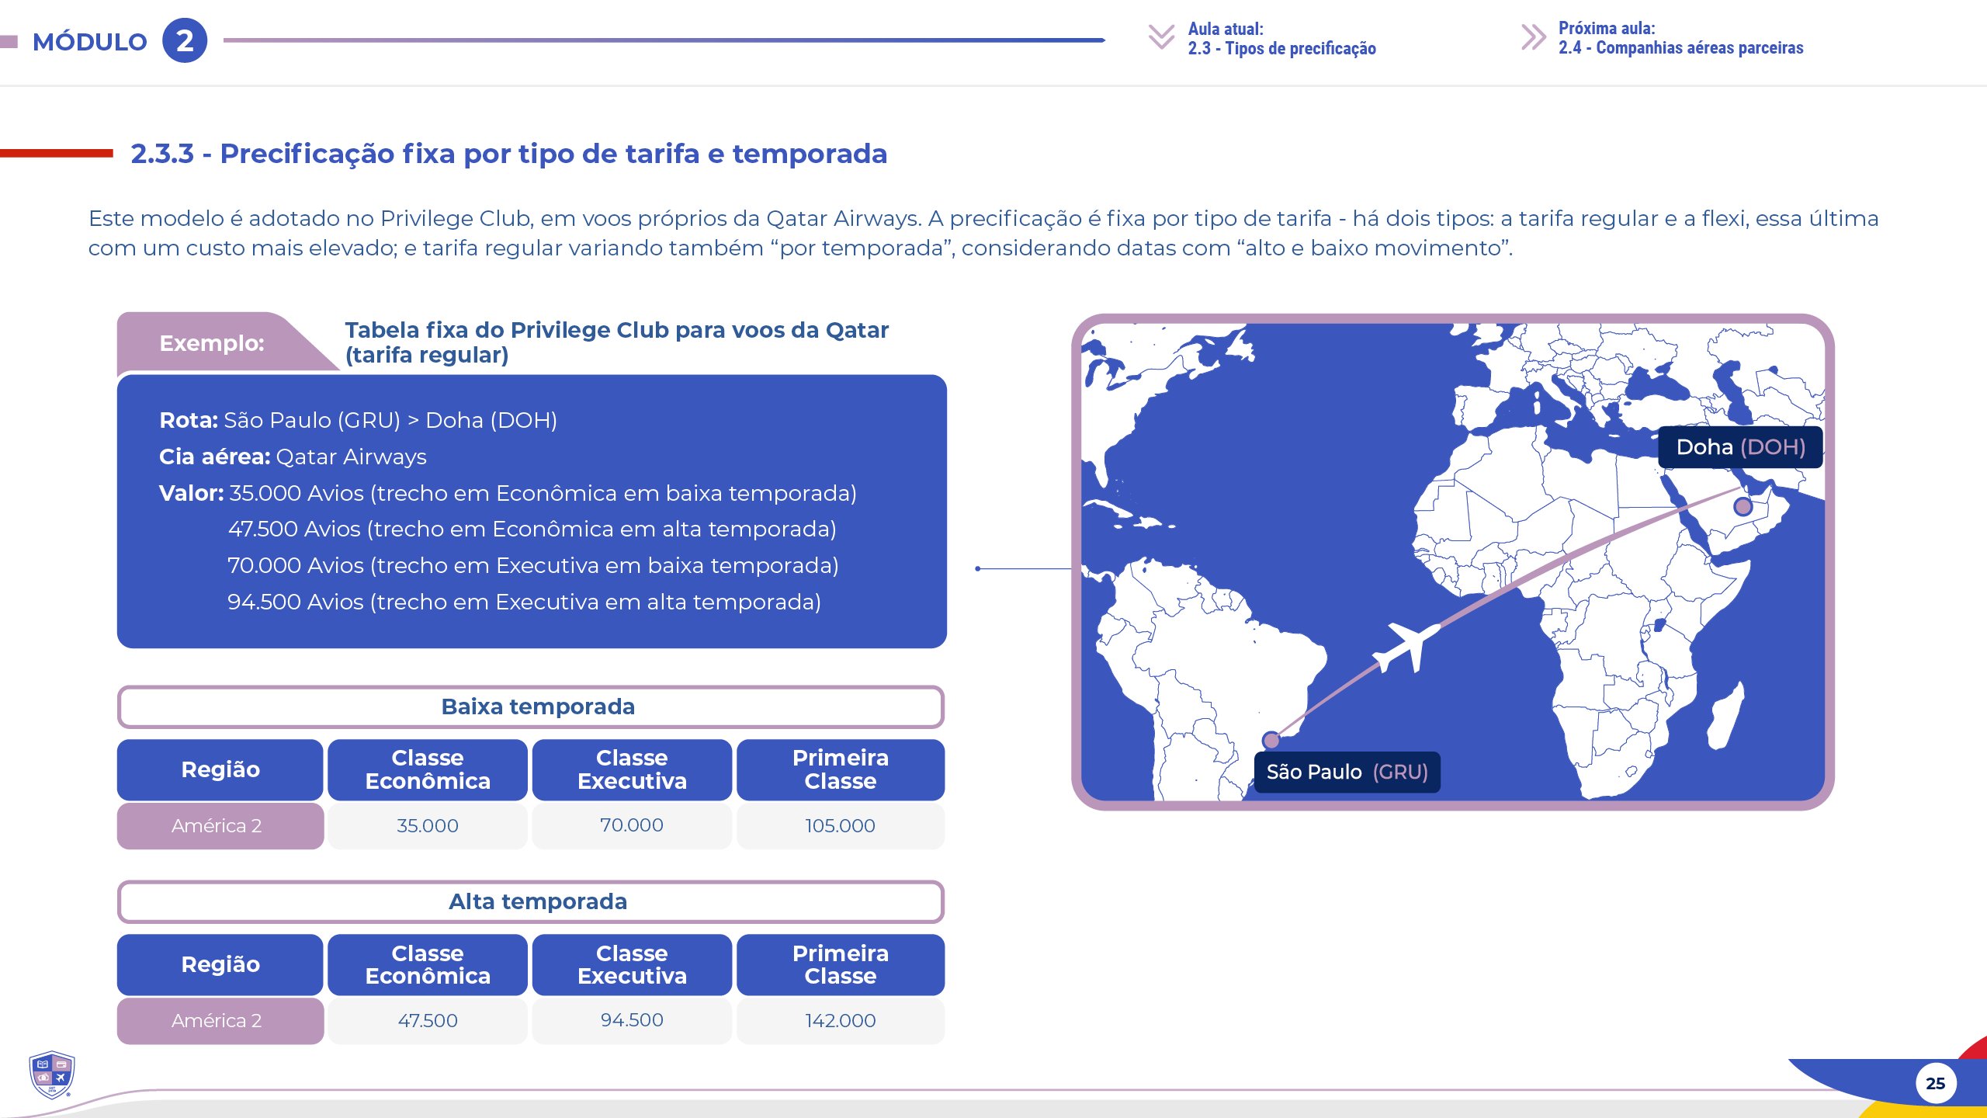Click the Baixa temporada header bar
Image resolution: width=1987 pixels, height=1118 pixels.
531,707
